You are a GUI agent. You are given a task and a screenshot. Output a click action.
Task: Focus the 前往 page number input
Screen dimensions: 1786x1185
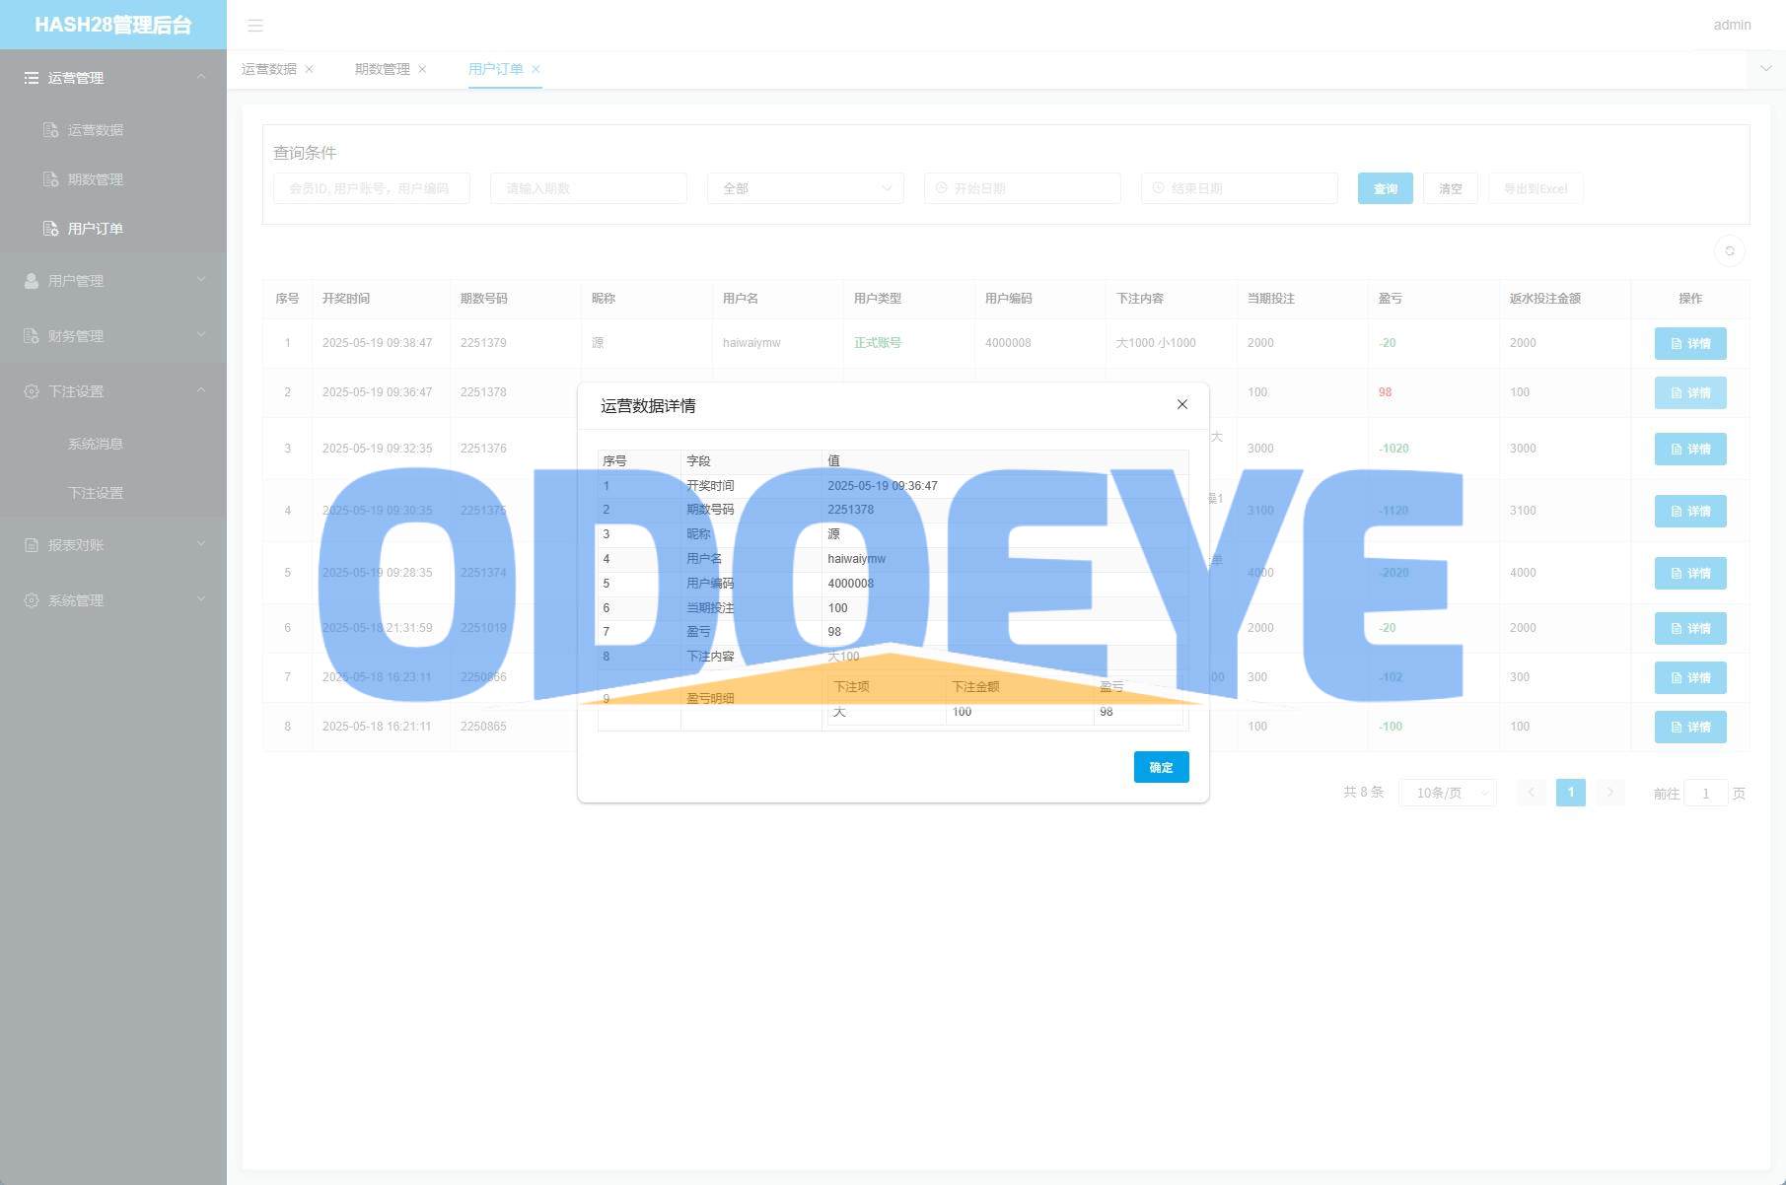[1706, 793]
